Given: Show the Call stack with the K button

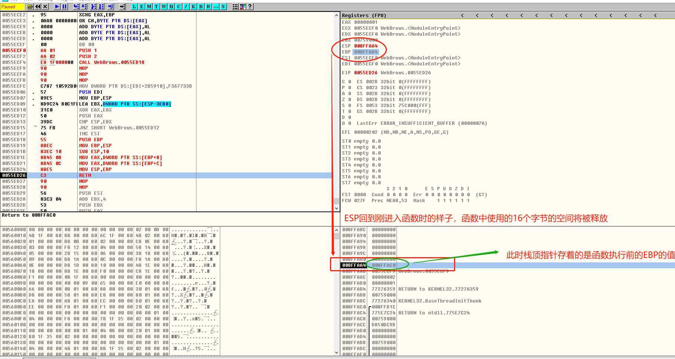Looking at the screenshot, I should click(x=193, y=6).
